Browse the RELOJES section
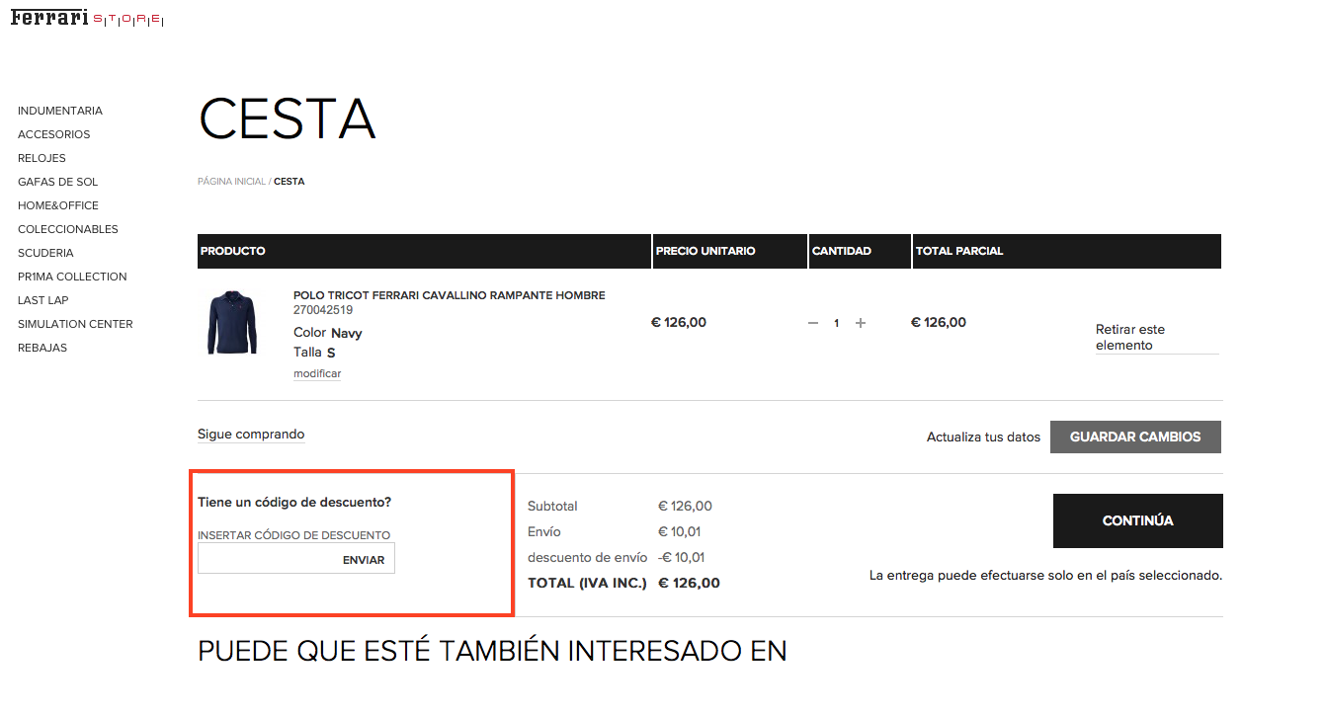Viewport: 1325px width, 715px height. coord(41,157)
